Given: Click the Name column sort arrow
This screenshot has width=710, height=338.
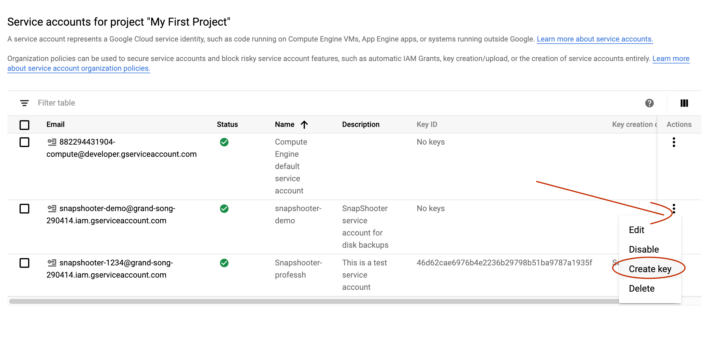Looking at the screenshot, I should click(304, 124).
